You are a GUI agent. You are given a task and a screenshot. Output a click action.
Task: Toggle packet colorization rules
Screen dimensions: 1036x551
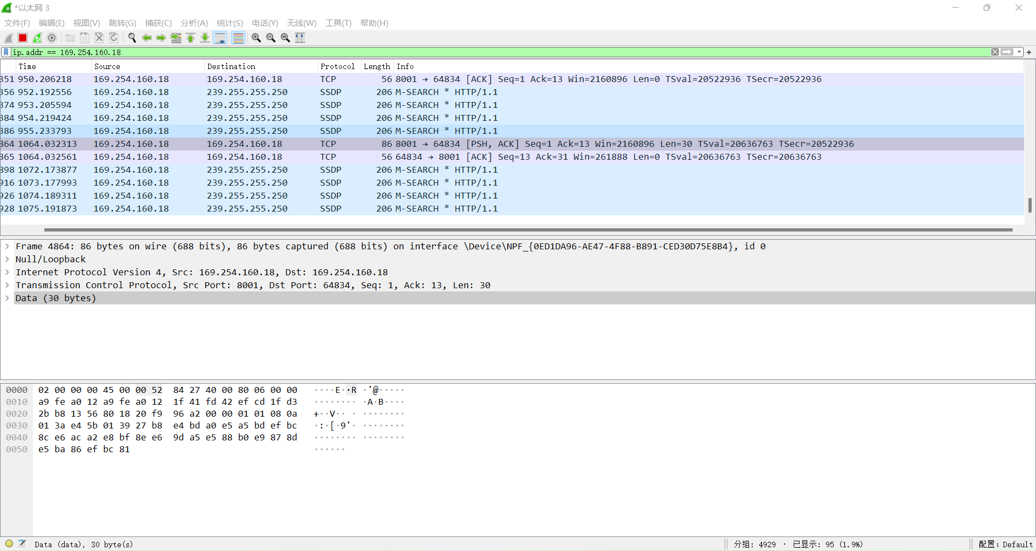[x=238, y=38]
